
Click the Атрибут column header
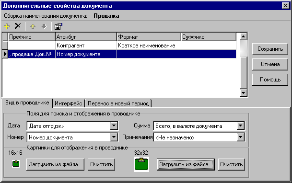pyautogui.click(x=86, y=37)
